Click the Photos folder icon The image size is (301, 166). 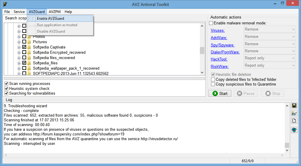(29, 36)
